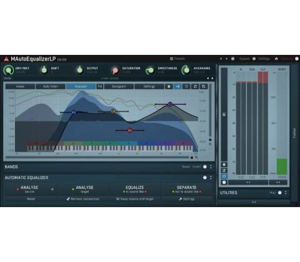Click the Smoothness knob
This screenshot has height=262, width=300.
coord(151,70)
